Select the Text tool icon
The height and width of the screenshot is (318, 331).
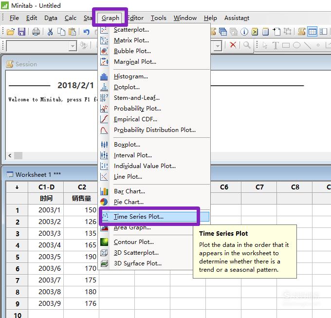point(276,45)
